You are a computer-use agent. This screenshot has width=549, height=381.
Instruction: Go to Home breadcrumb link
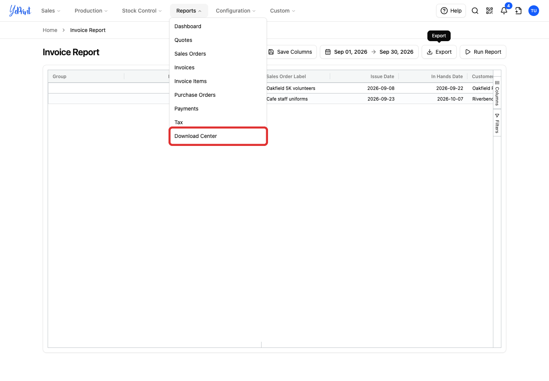pos(50,30)
